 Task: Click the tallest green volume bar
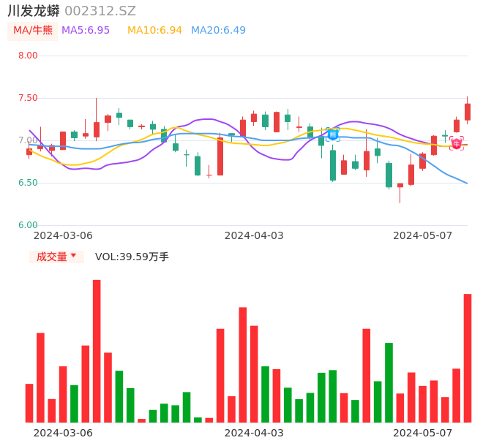(389, 382)
